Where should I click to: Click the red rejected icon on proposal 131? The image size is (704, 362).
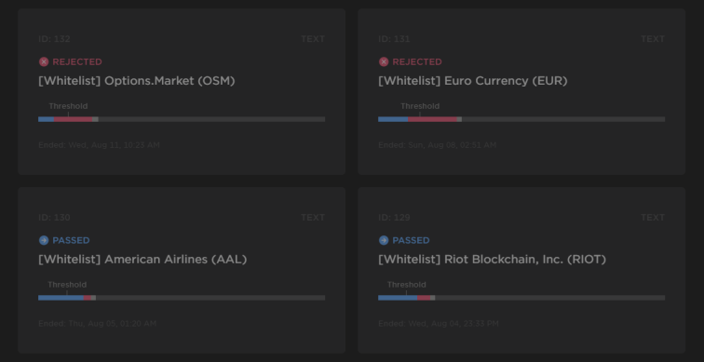384,62
